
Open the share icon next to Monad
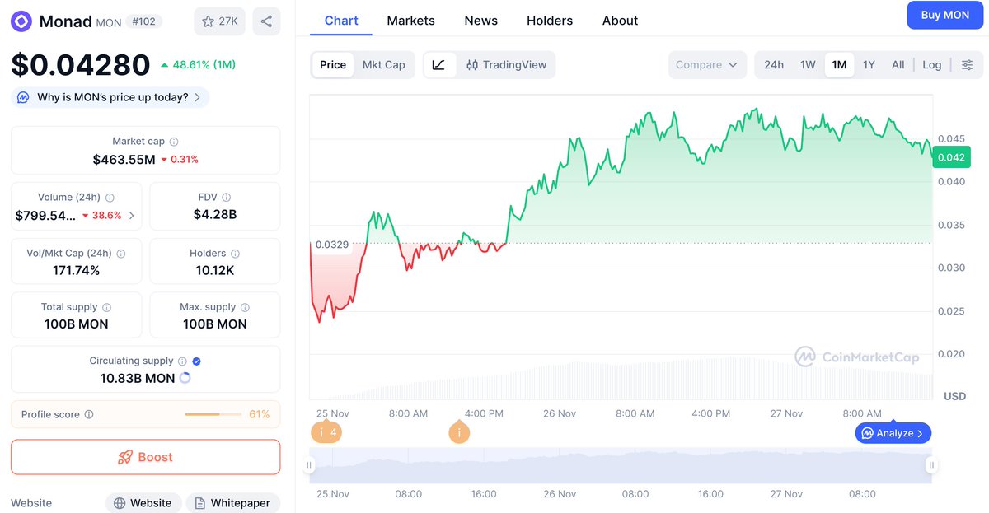pos(265,21)
